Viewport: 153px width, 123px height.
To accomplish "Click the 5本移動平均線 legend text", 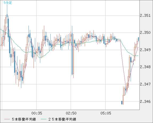I will [24, 119].
